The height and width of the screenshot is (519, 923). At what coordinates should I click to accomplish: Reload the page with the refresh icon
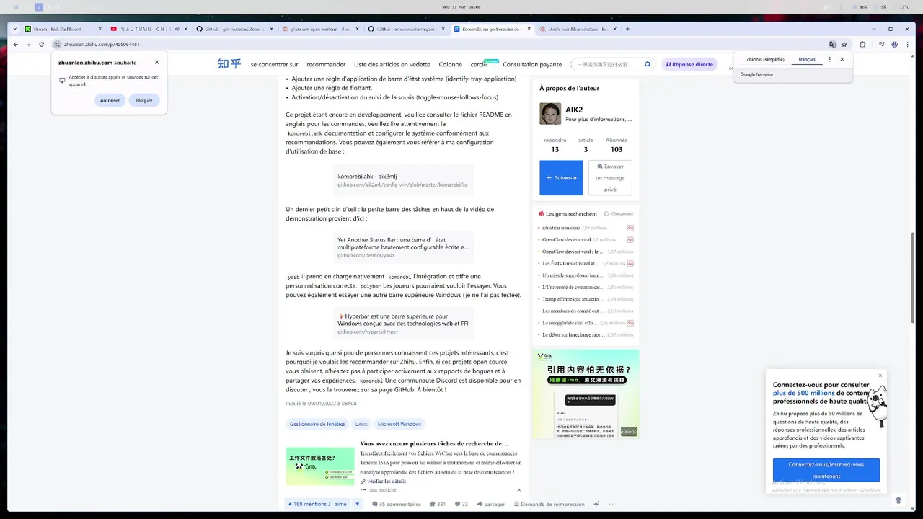(x=41, y=44)
